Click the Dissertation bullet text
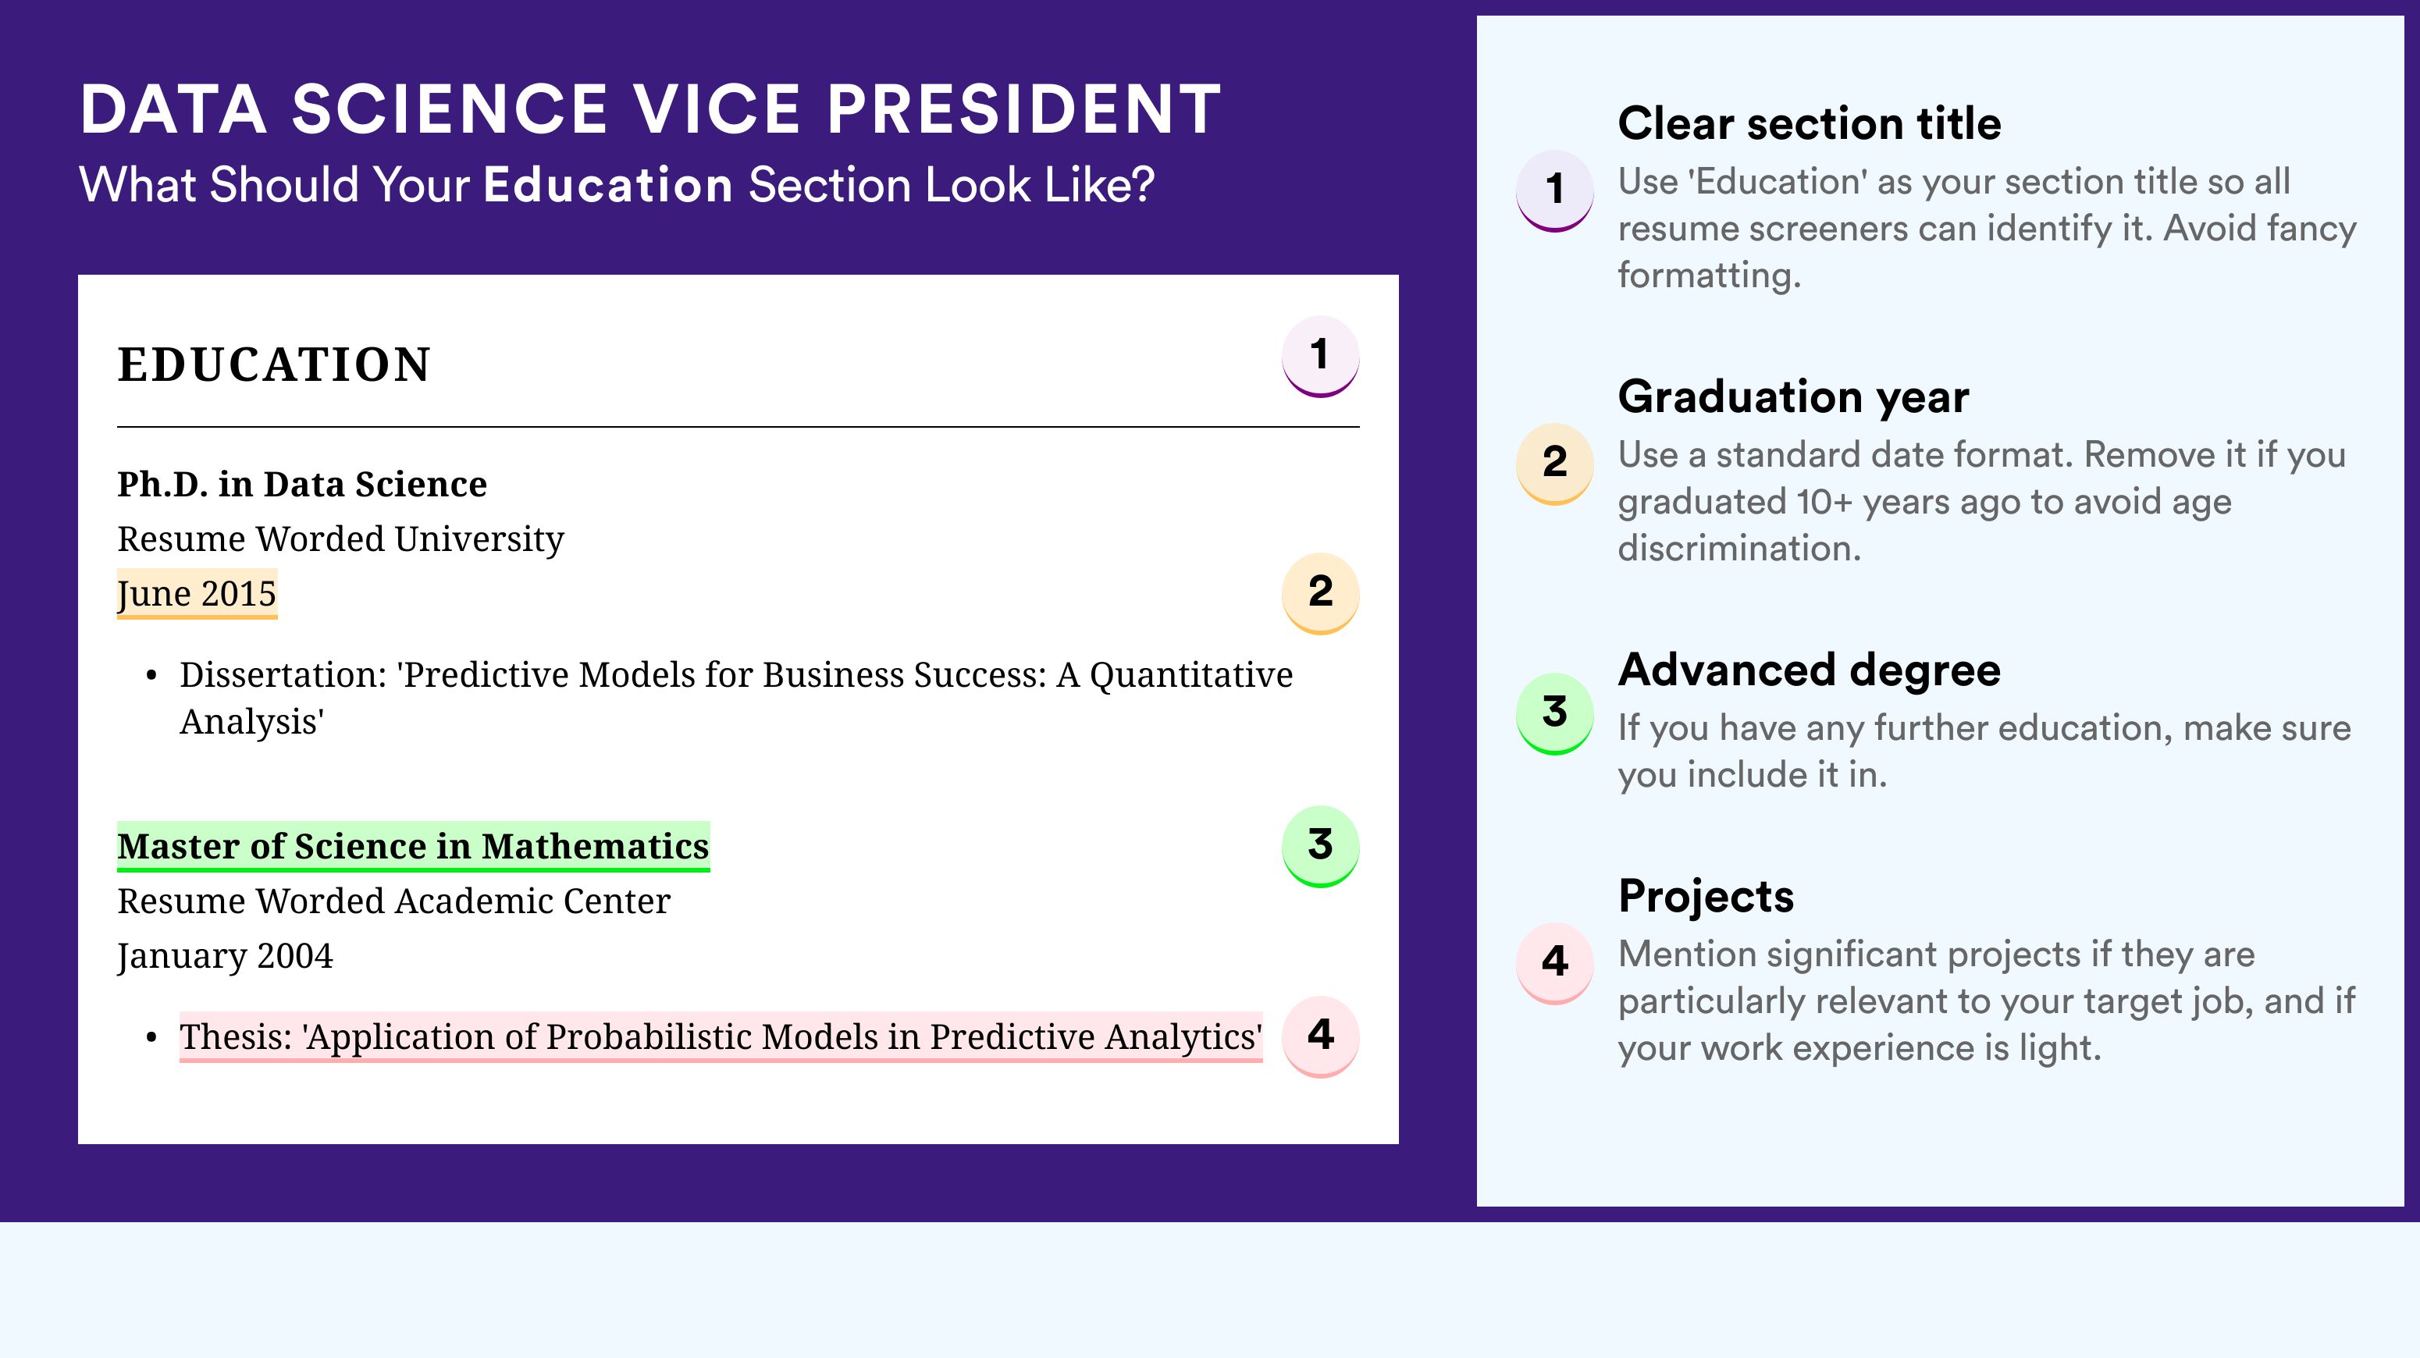Screen dimensions: 2420x1358 pos(735,698)
